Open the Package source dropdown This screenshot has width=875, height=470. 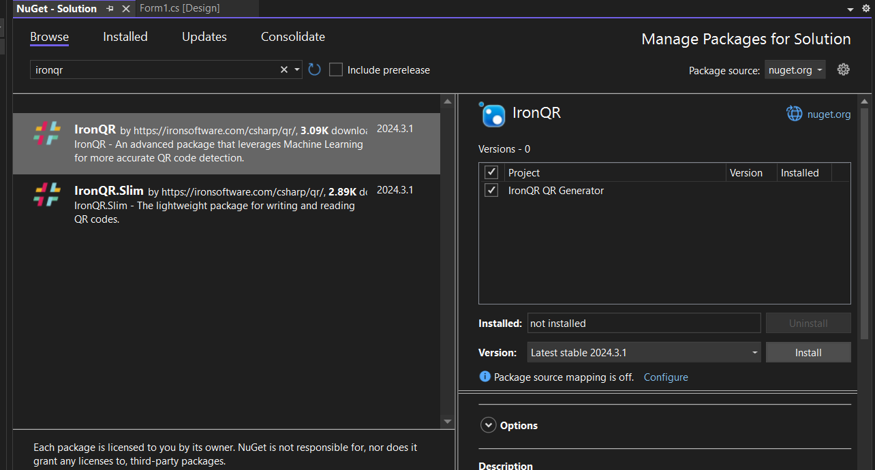point(795,69)
